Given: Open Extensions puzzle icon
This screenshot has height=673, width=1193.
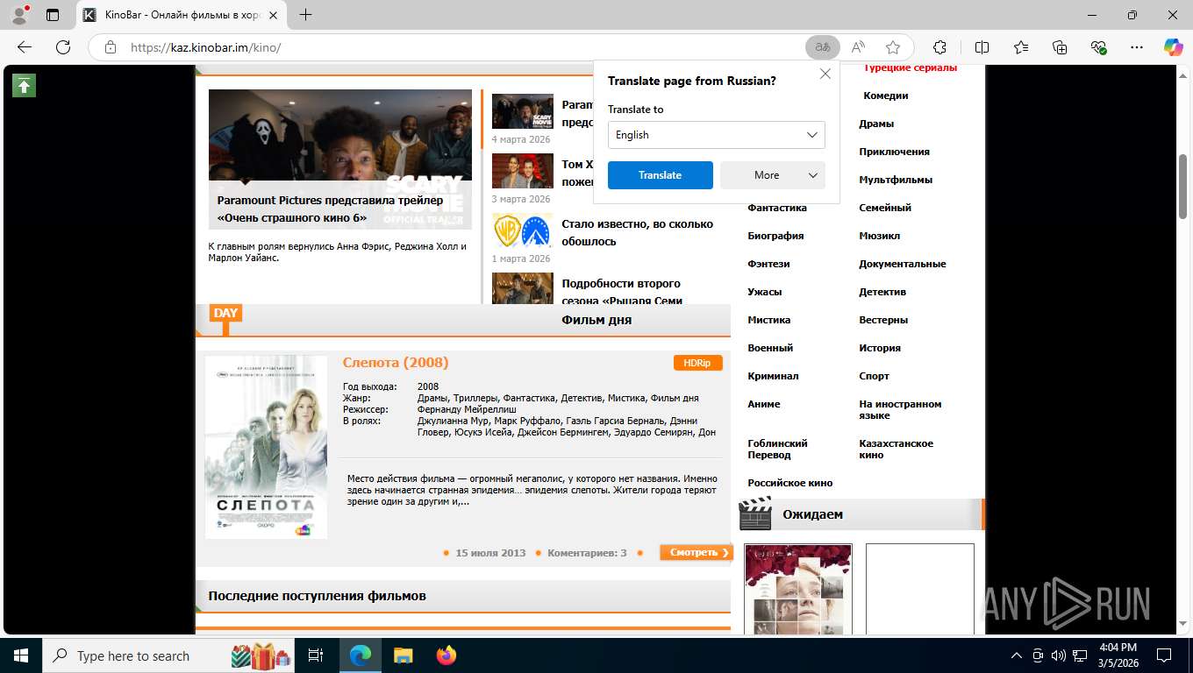Looking at the screenshot, I should (x=940, y=47).
